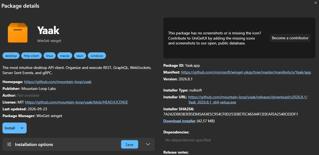Open the Installer URL link
The width and height of the screenshot is (319, 155).
pos(248,99)
